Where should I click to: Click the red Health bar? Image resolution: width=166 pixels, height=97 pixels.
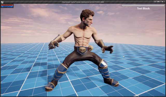coord(7,5)
